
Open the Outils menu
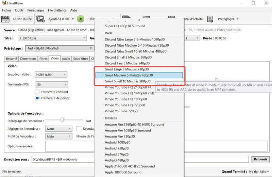(19, 10)
